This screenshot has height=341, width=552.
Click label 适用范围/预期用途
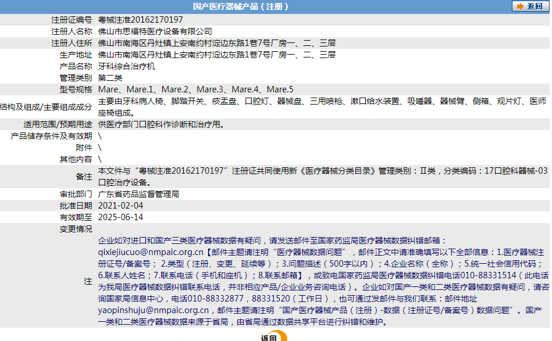pos(58,124)
